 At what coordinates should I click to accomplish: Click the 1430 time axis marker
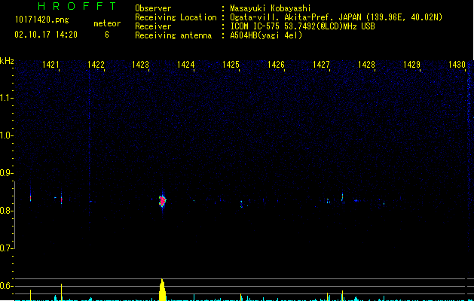pyautogui.click(x=457, y=65)
